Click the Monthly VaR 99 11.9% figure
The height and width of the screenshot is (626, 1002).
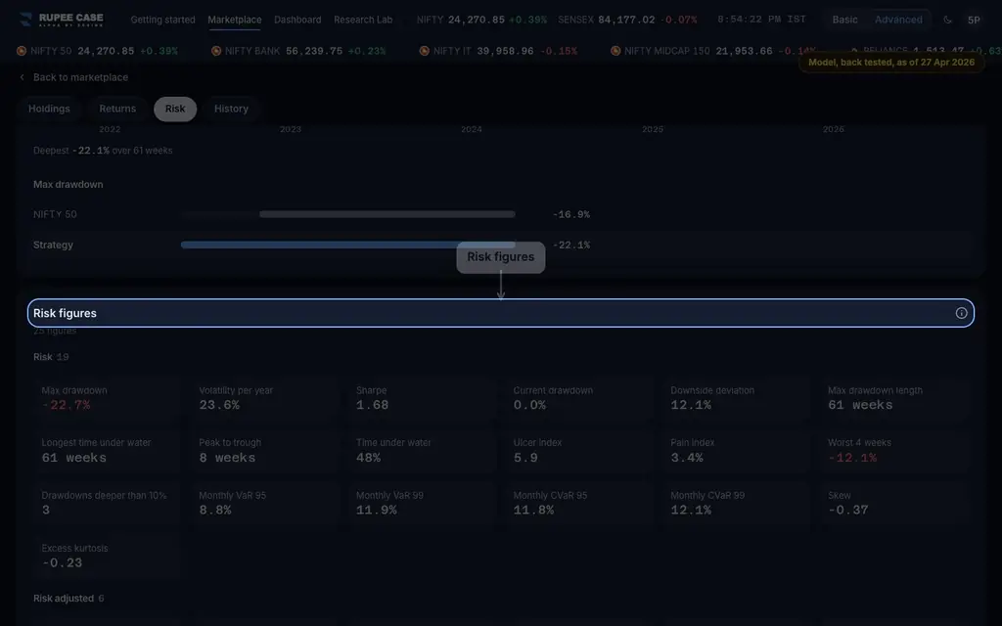[x=421, y=504]
